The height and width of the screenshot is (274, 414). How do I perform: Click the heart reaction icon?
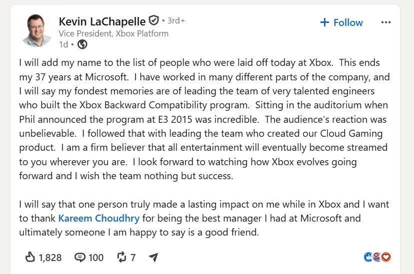tap(386, 257)
